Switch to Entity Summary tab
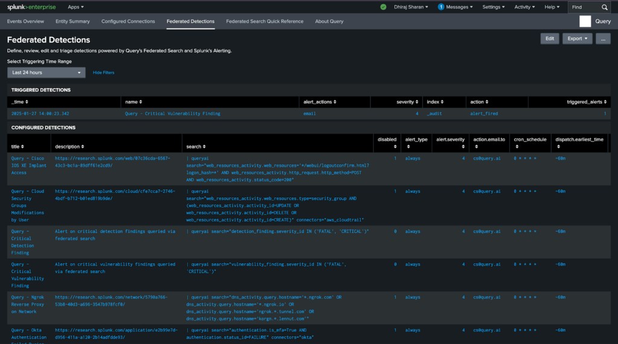618x344 pixels. coord(72,21)
